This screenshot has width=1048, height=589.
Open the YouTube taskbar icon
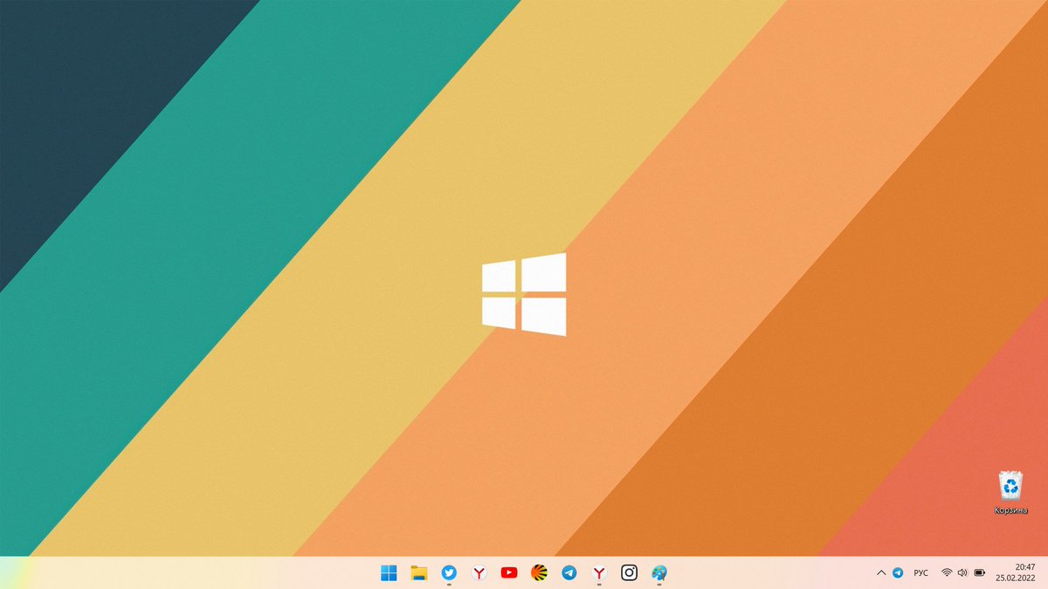[509, 573]
